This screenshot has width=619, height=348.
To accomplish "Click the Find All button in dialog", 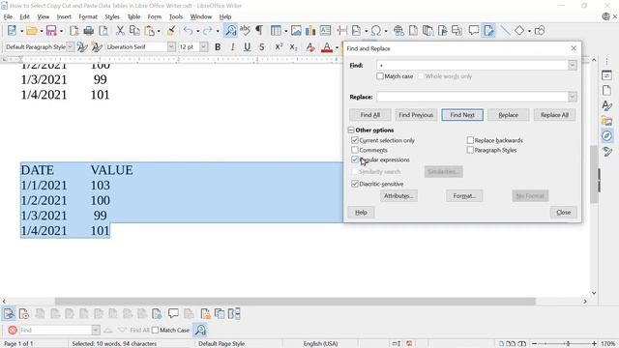I will (369, 115).
